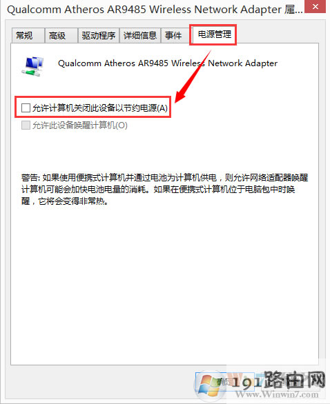
Task: Click the 允许计算机关闭此设备以节约电源(A) label text
Action: point(100,108)
